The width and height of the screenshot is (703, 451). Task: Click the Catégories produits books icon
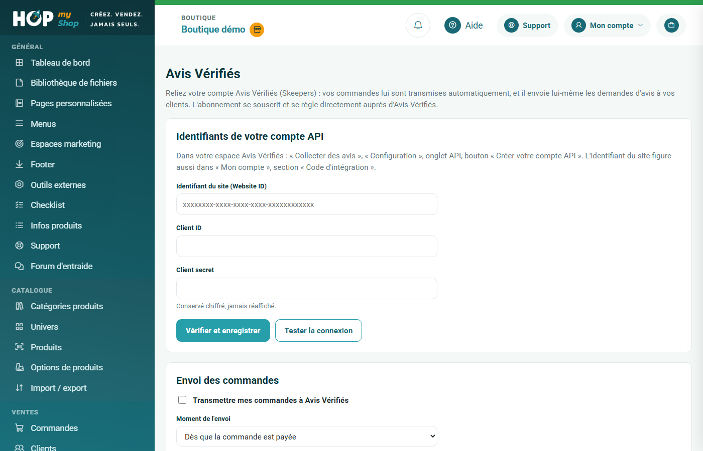point(20,306)
